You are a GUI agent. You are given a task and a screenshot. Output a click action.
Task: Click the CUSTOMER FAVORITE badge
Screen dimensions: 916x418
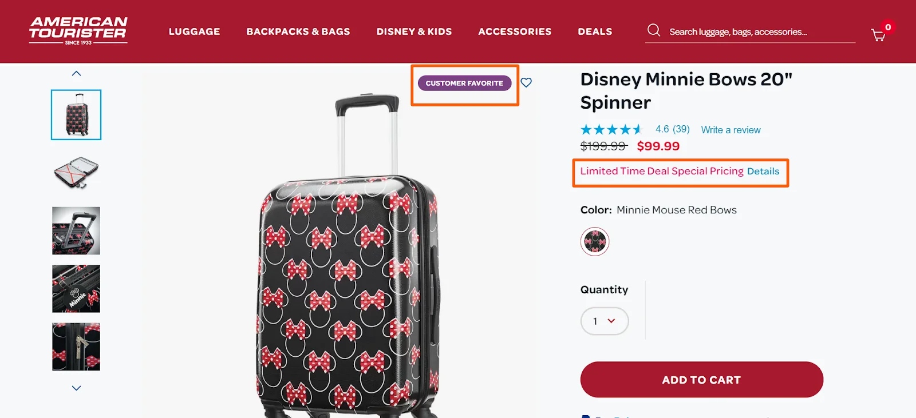tap(464, 83)
